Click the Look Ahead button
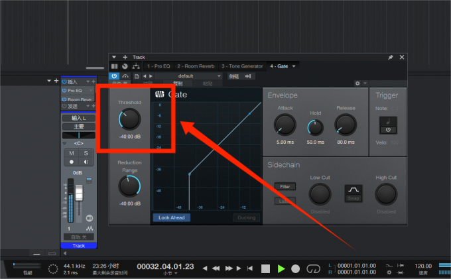The height and width of the screenshot is (279, 451). click(x=170, y=217)
